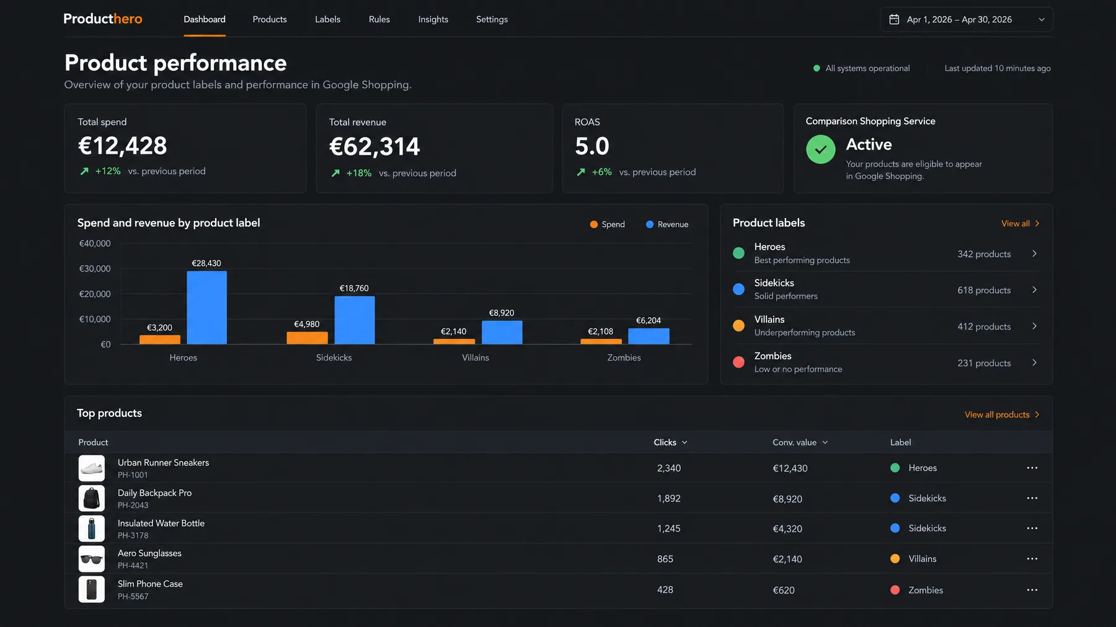Expand the Zombies label row chevron
Image resolution: width=1116 pixels, height=627 pixels.
pos(1034,362)
